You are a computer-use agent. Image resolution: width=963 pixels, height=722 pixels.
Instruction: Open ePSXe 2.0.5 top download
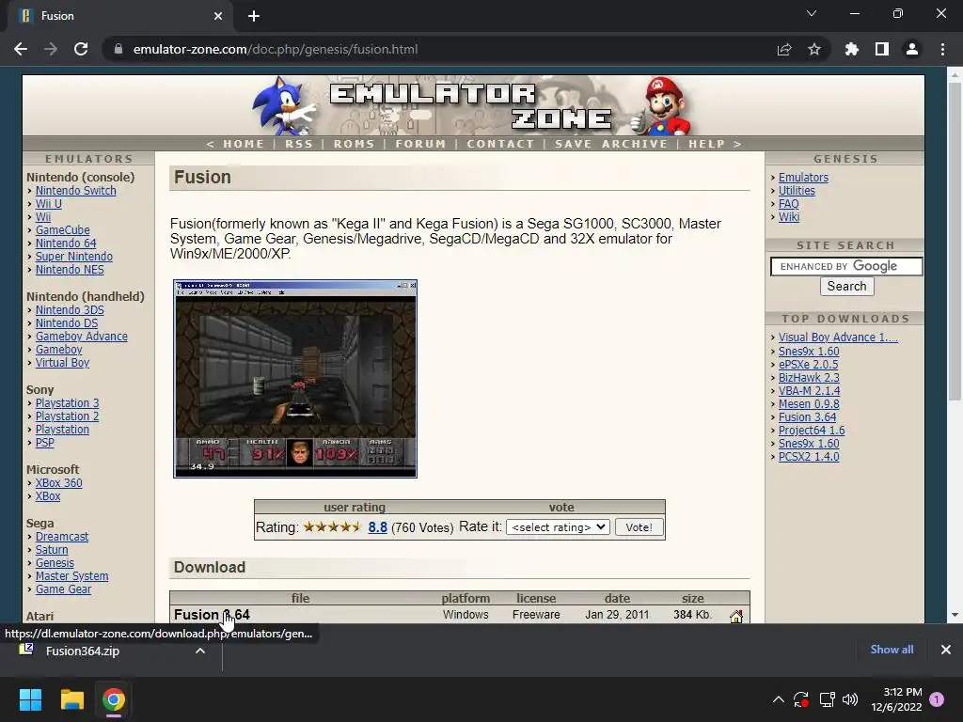[x=808, y=365]
